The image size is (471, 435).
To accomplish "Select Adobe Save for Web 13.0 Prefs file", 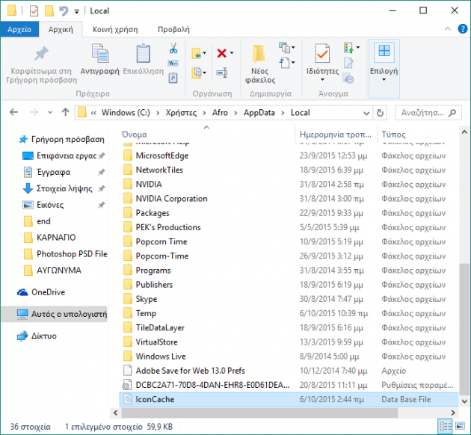I will (x=289, y=371).
